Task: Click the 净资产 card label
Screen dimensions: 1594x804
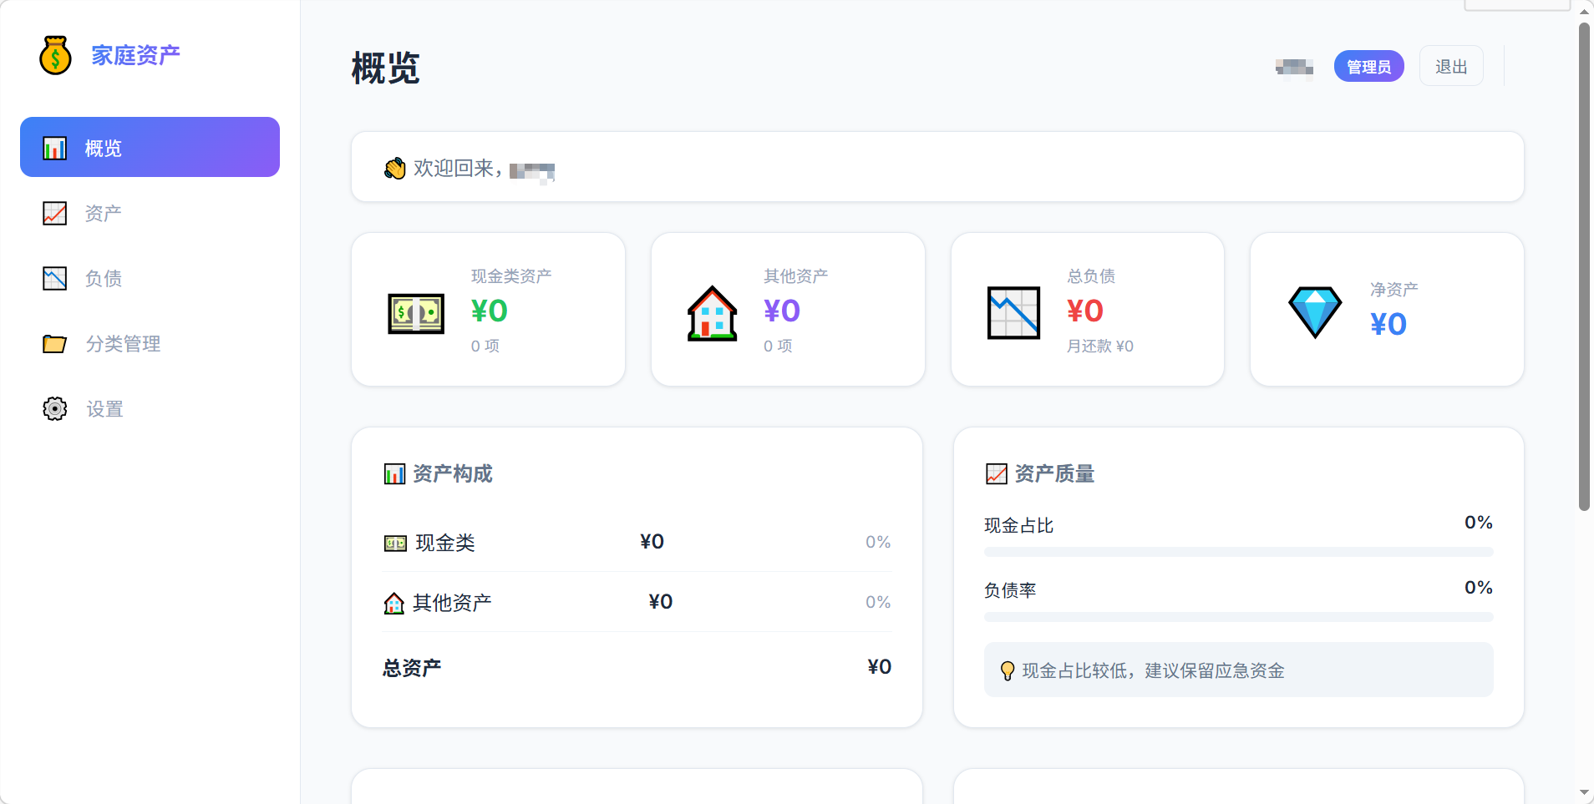Action: [x=1393, y=289]
